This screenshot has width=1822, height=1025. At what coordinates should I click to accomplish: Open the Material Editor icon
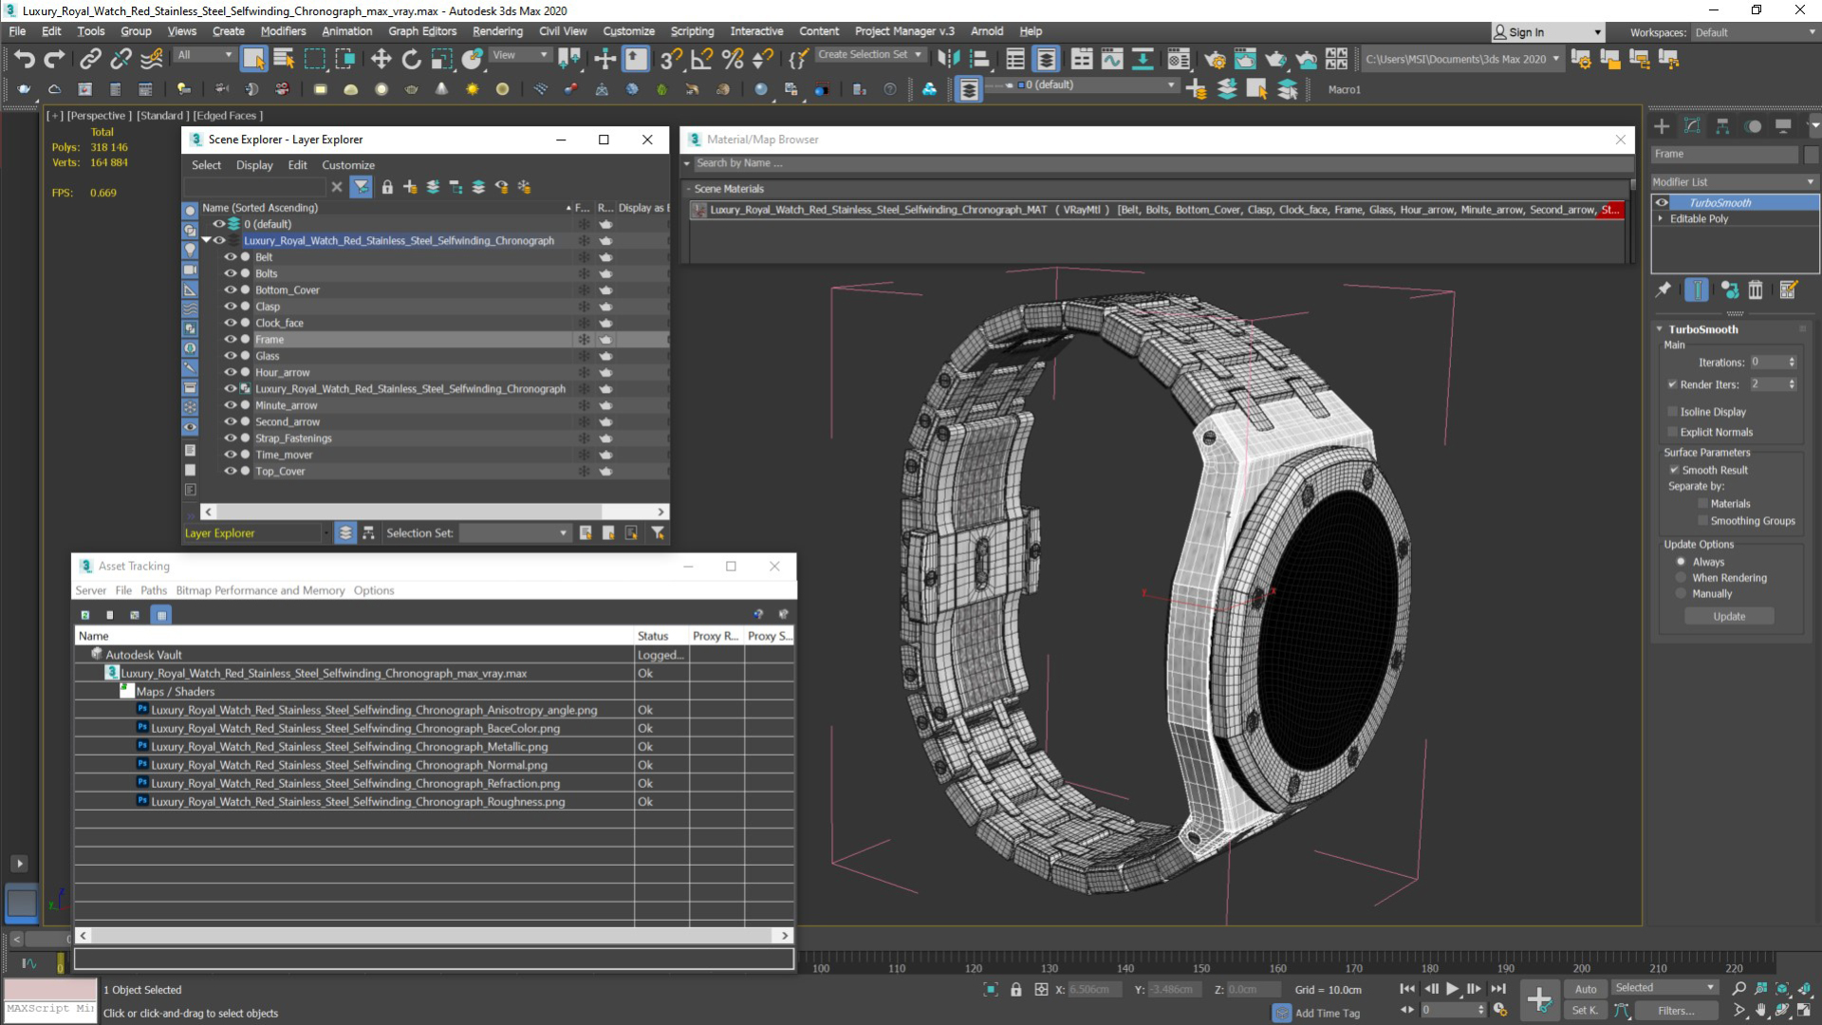(x=1179, y=59)
